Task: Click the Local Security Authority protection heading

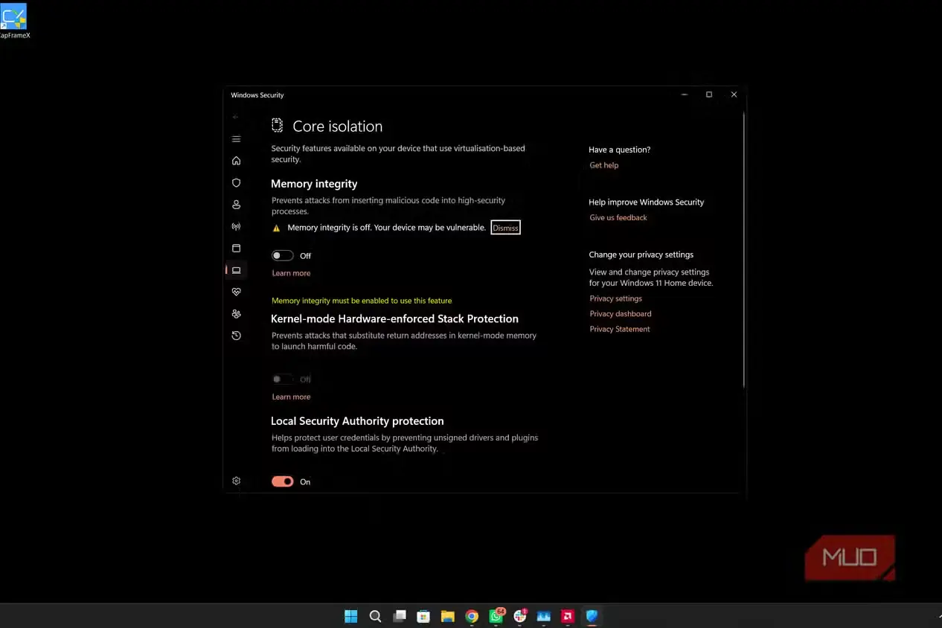Action: (x=357, y=421)
